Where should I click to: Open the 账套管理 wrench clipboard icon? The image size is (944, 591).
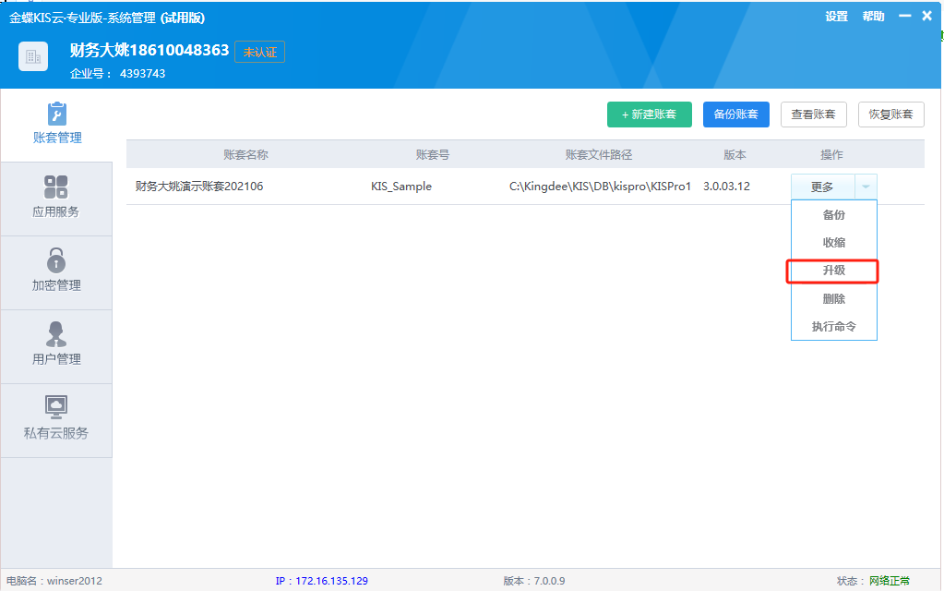coord(56,114)
